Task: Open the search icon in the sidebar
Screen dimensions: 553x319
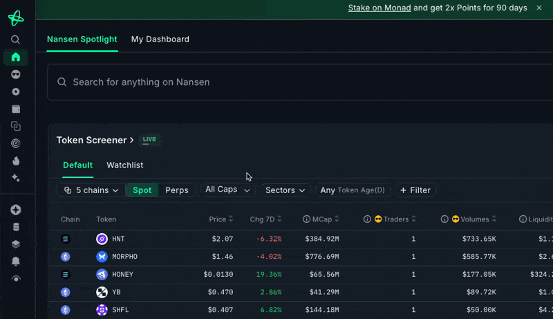Action: coord(16,40)
